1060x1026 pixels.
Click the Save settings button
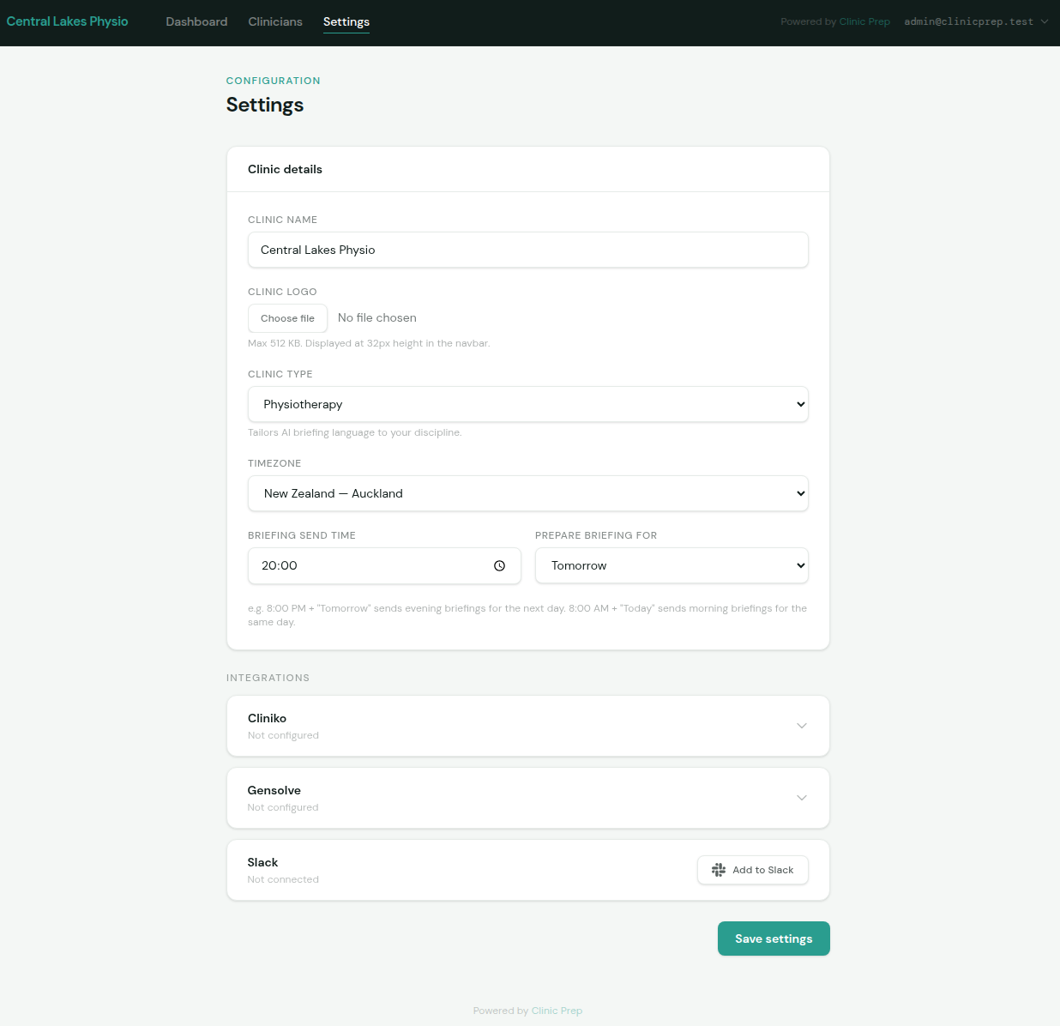(x=773, y=938)
